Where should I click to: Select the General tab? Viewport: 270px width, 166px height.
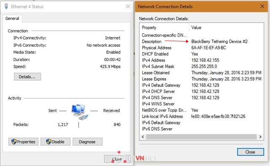pyautogui.click(x=12, y=18)
